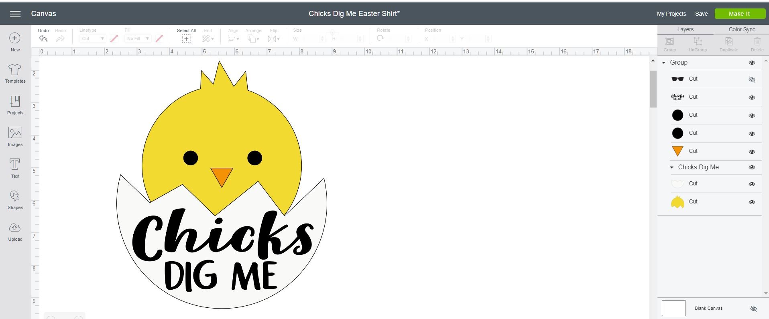Open the Arrange dropdown
769x319 pixels.
click(253, 39)
